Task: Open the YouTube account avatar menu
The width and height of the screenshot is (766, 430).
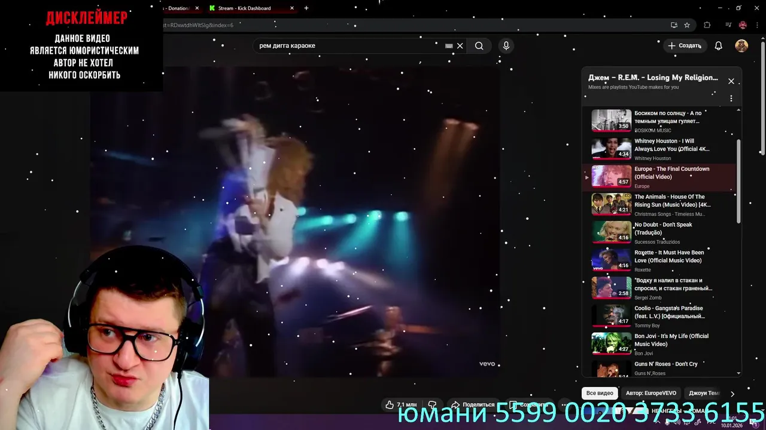Action: coord(741,46)
